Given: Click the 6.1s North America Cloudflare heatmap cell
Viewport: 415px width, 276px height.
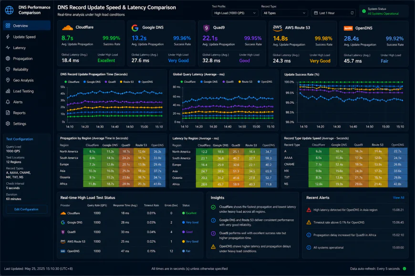Looking at the screenshot, I should (92, 152).
